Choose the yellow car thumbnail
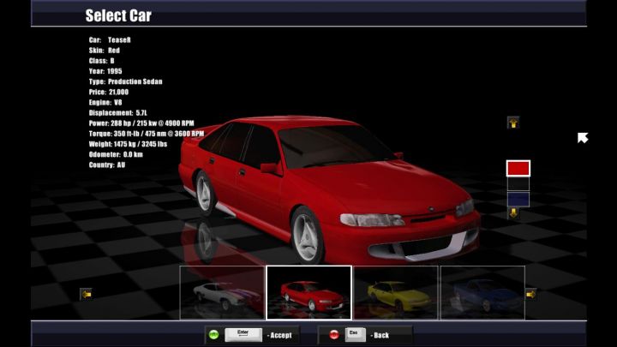This screenshot has width=617, height=347. (x=395, y=293)
